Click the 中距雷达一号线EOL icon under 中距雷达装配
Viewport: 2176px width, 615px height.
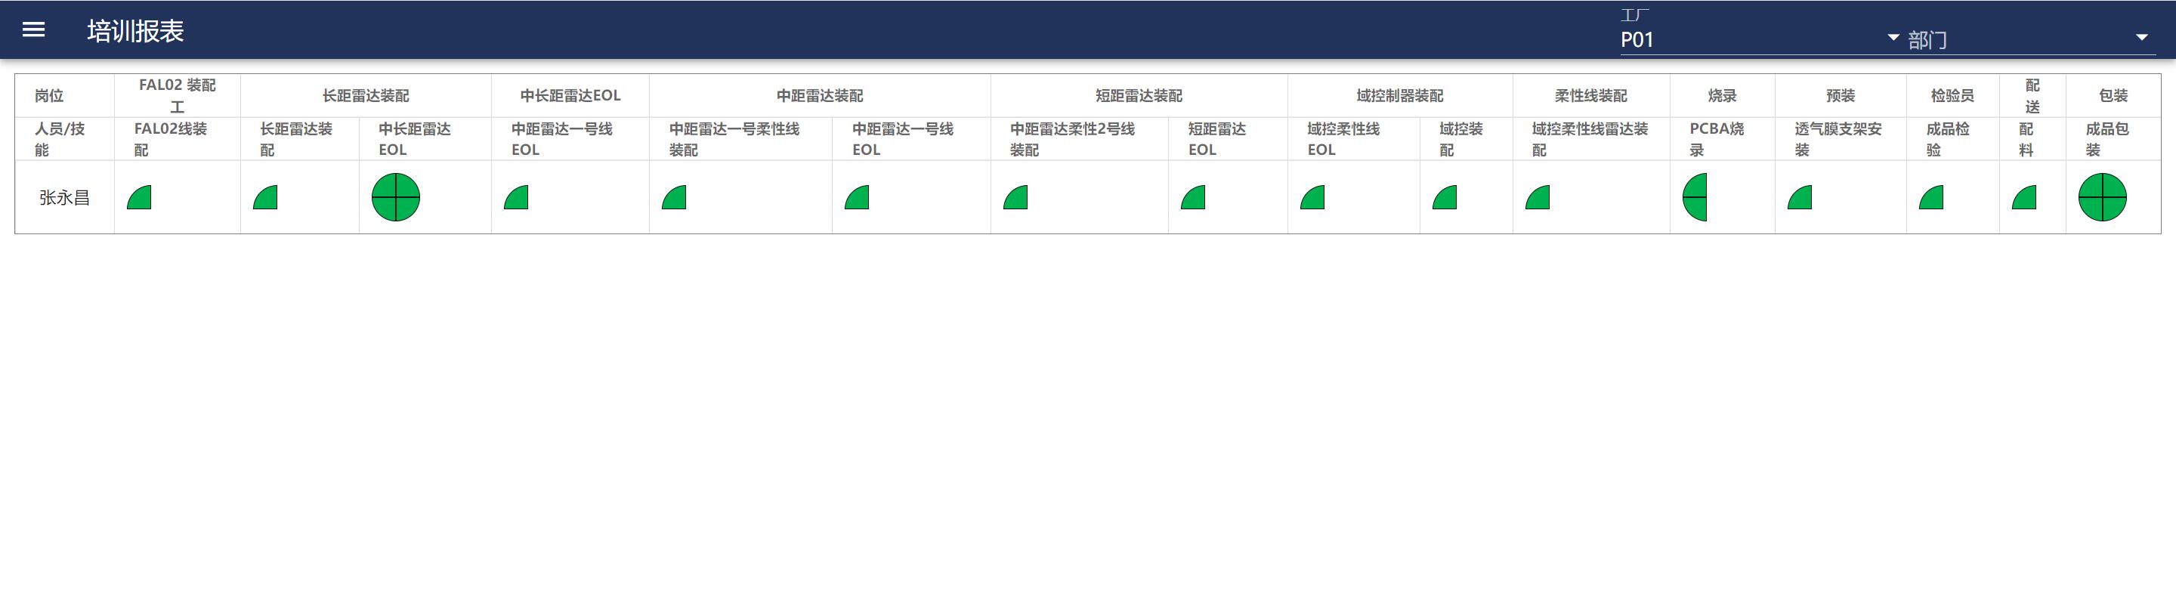click(858, 198)
